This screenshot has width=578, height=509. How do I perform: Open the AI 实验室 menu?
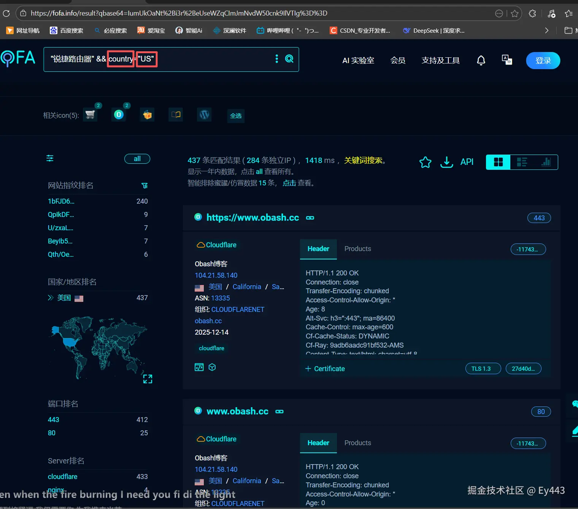358,60
